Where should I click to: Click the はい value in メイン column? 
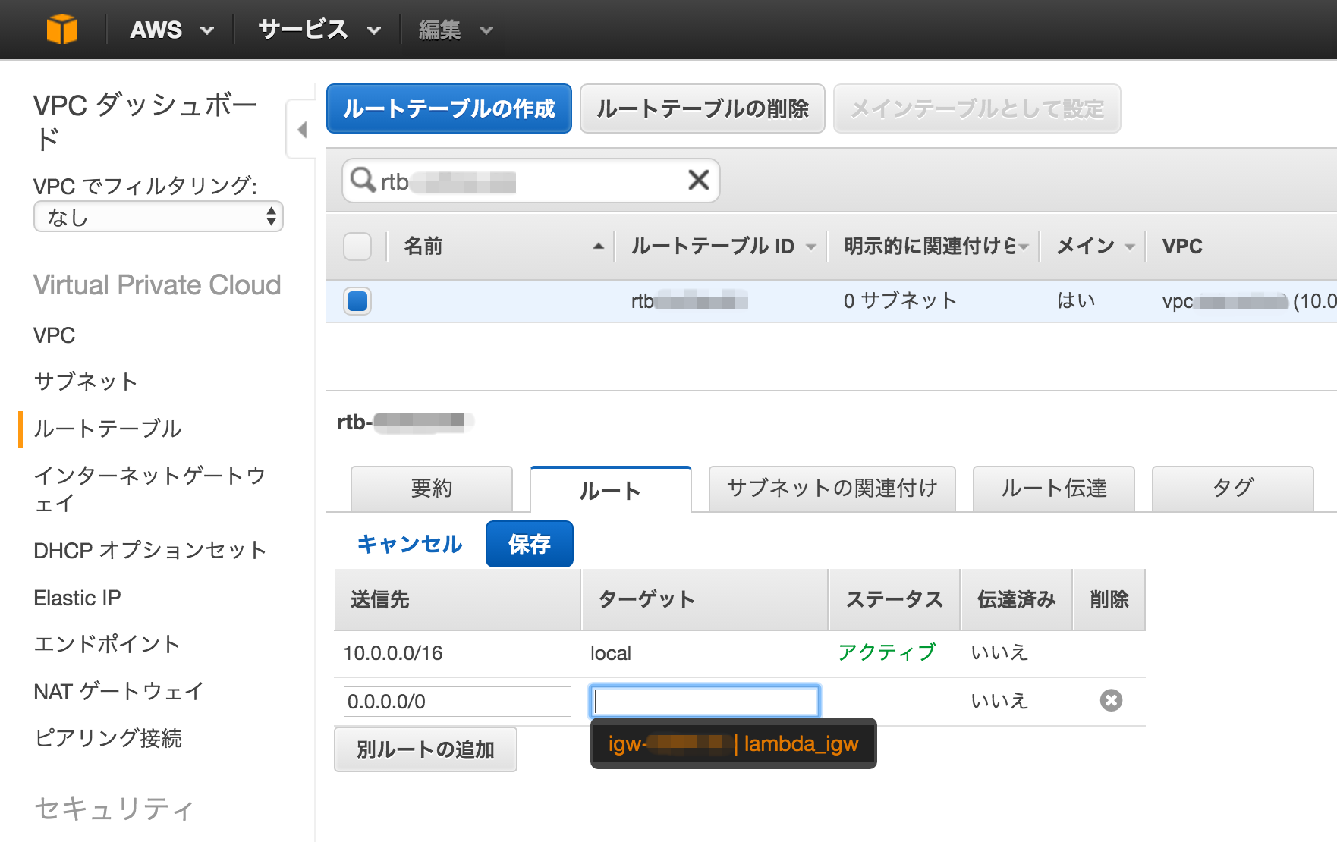tap(1076, 301)
